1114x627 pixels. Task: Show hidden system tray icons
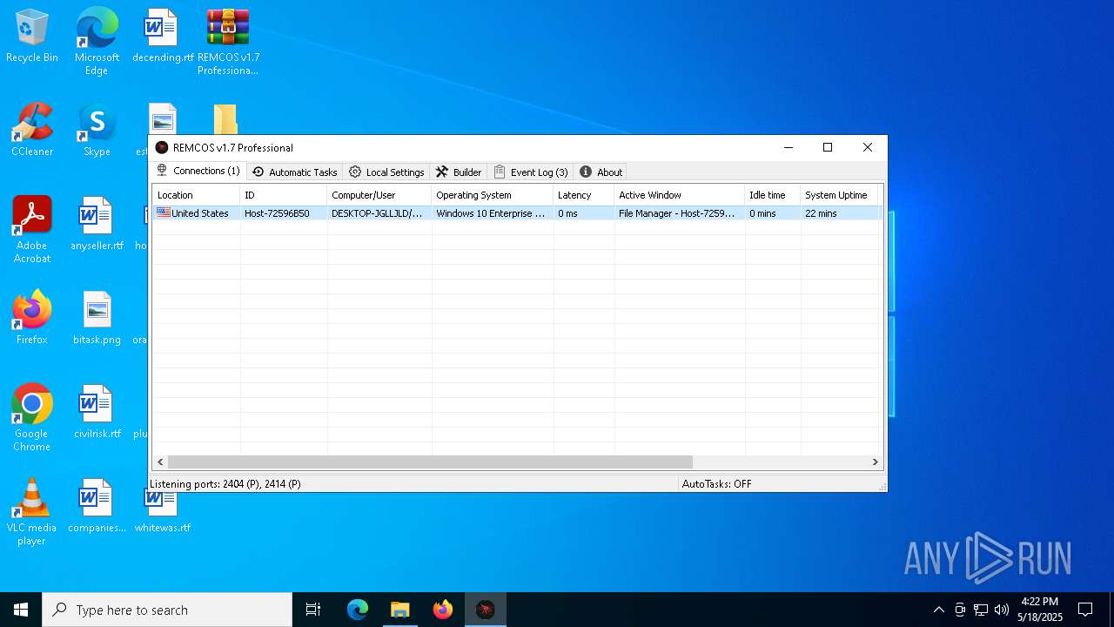(x=938, y=610)
